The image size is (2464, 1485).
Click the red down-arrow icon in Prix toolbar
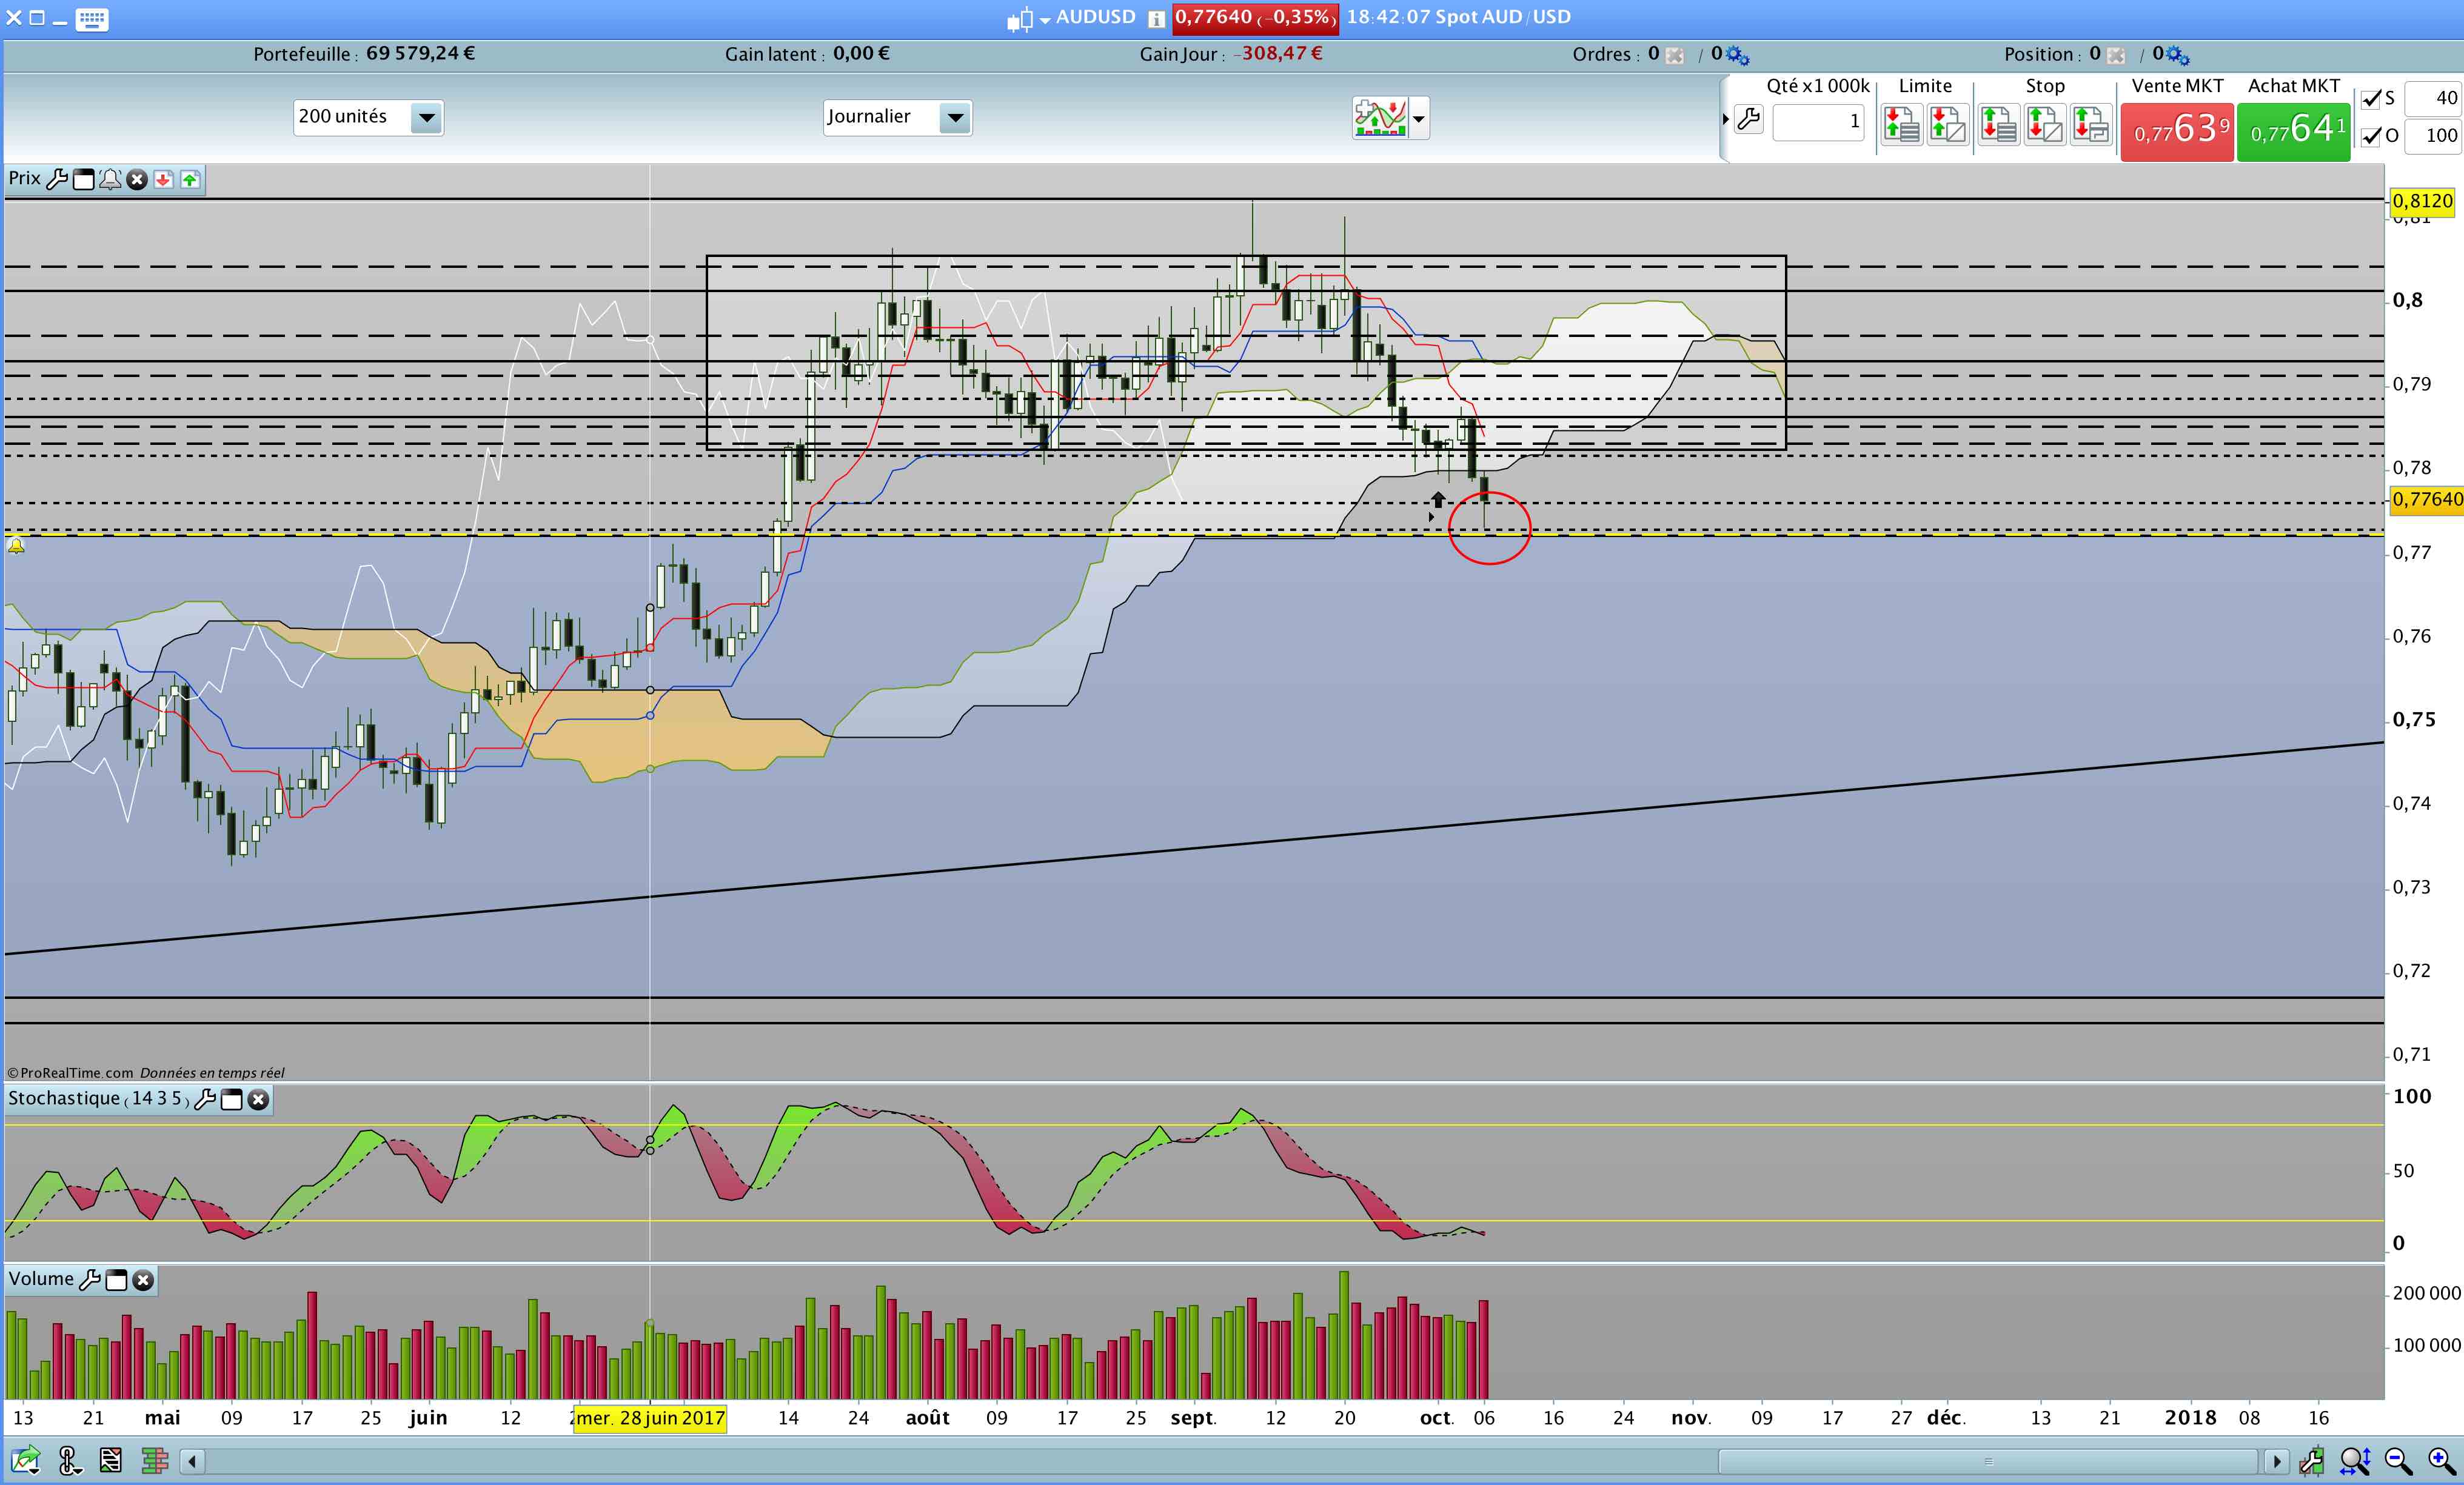[x=163, y=180]
